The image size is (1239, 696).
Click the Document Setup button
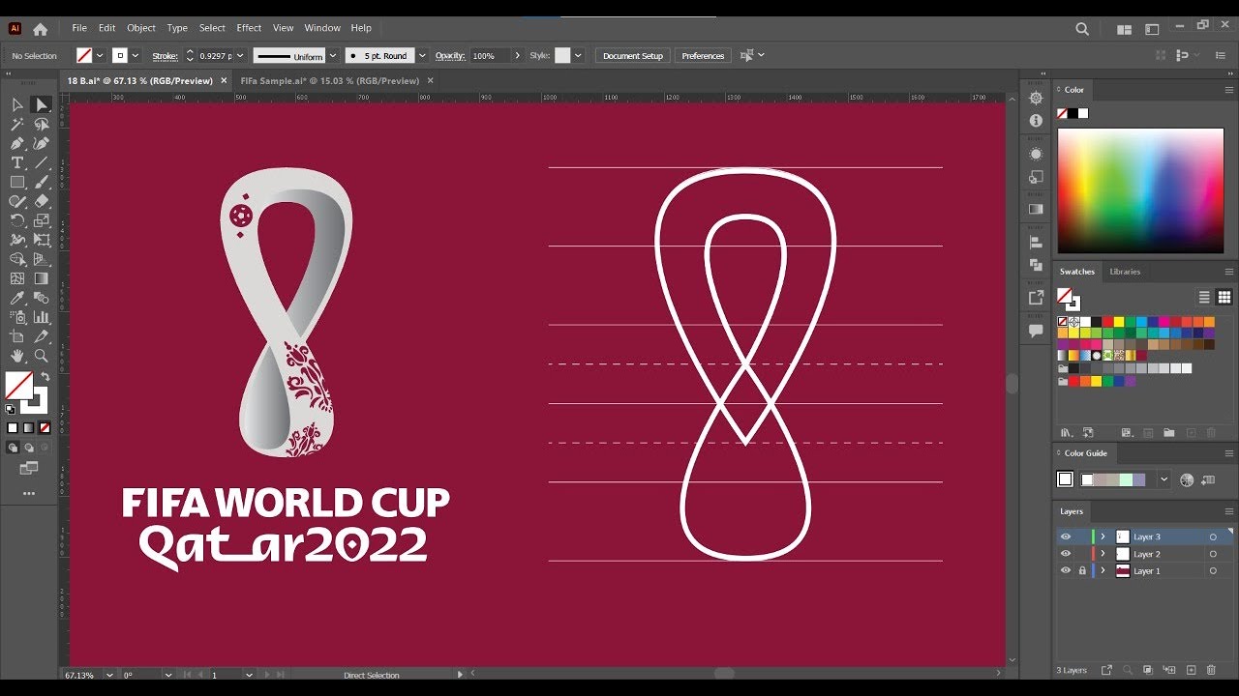coord(633,56)
